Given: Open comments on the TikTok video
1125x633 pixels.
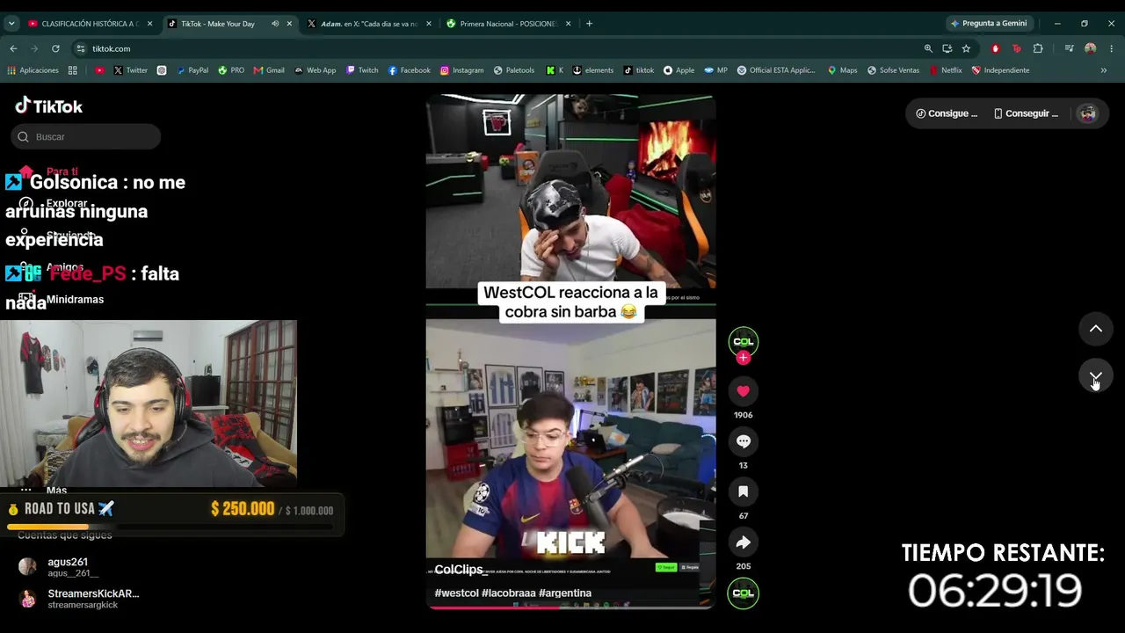Looking at the screenshot, I should (x=743, y=441).
